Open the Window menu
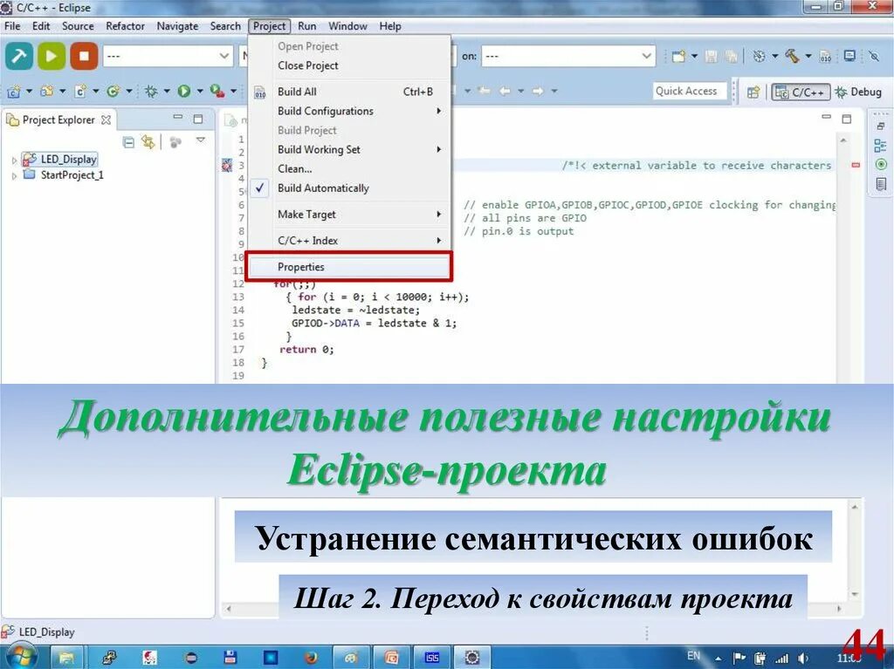894x669 pixels. 347,26
